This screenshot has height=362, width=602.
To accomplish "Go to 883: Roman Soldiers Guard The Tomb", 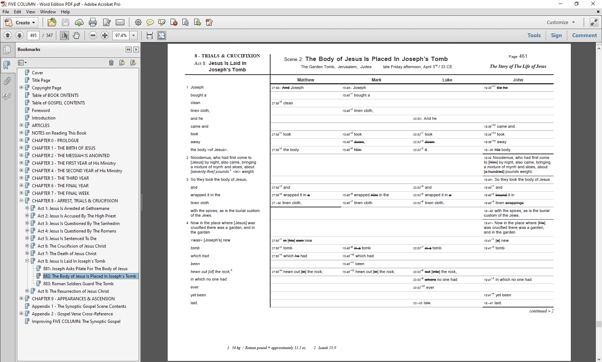I will click(x=78, y=284).
